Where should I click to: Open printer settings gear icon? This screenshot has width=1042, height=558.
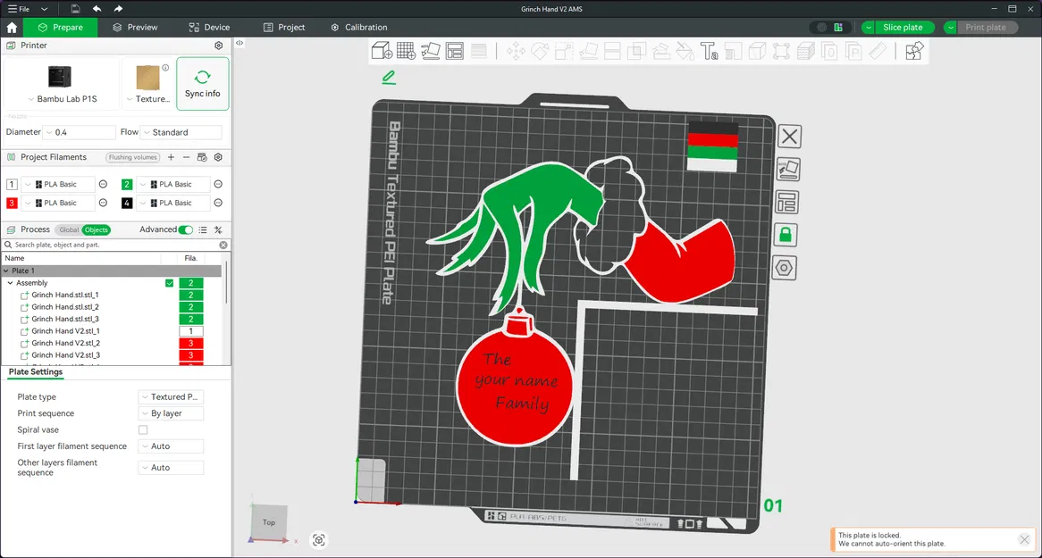(219, 46)
